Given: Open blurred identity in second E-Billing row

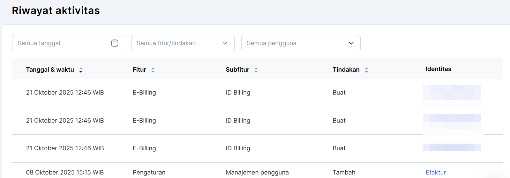Looking at the screenshot, I should (452, 120).
